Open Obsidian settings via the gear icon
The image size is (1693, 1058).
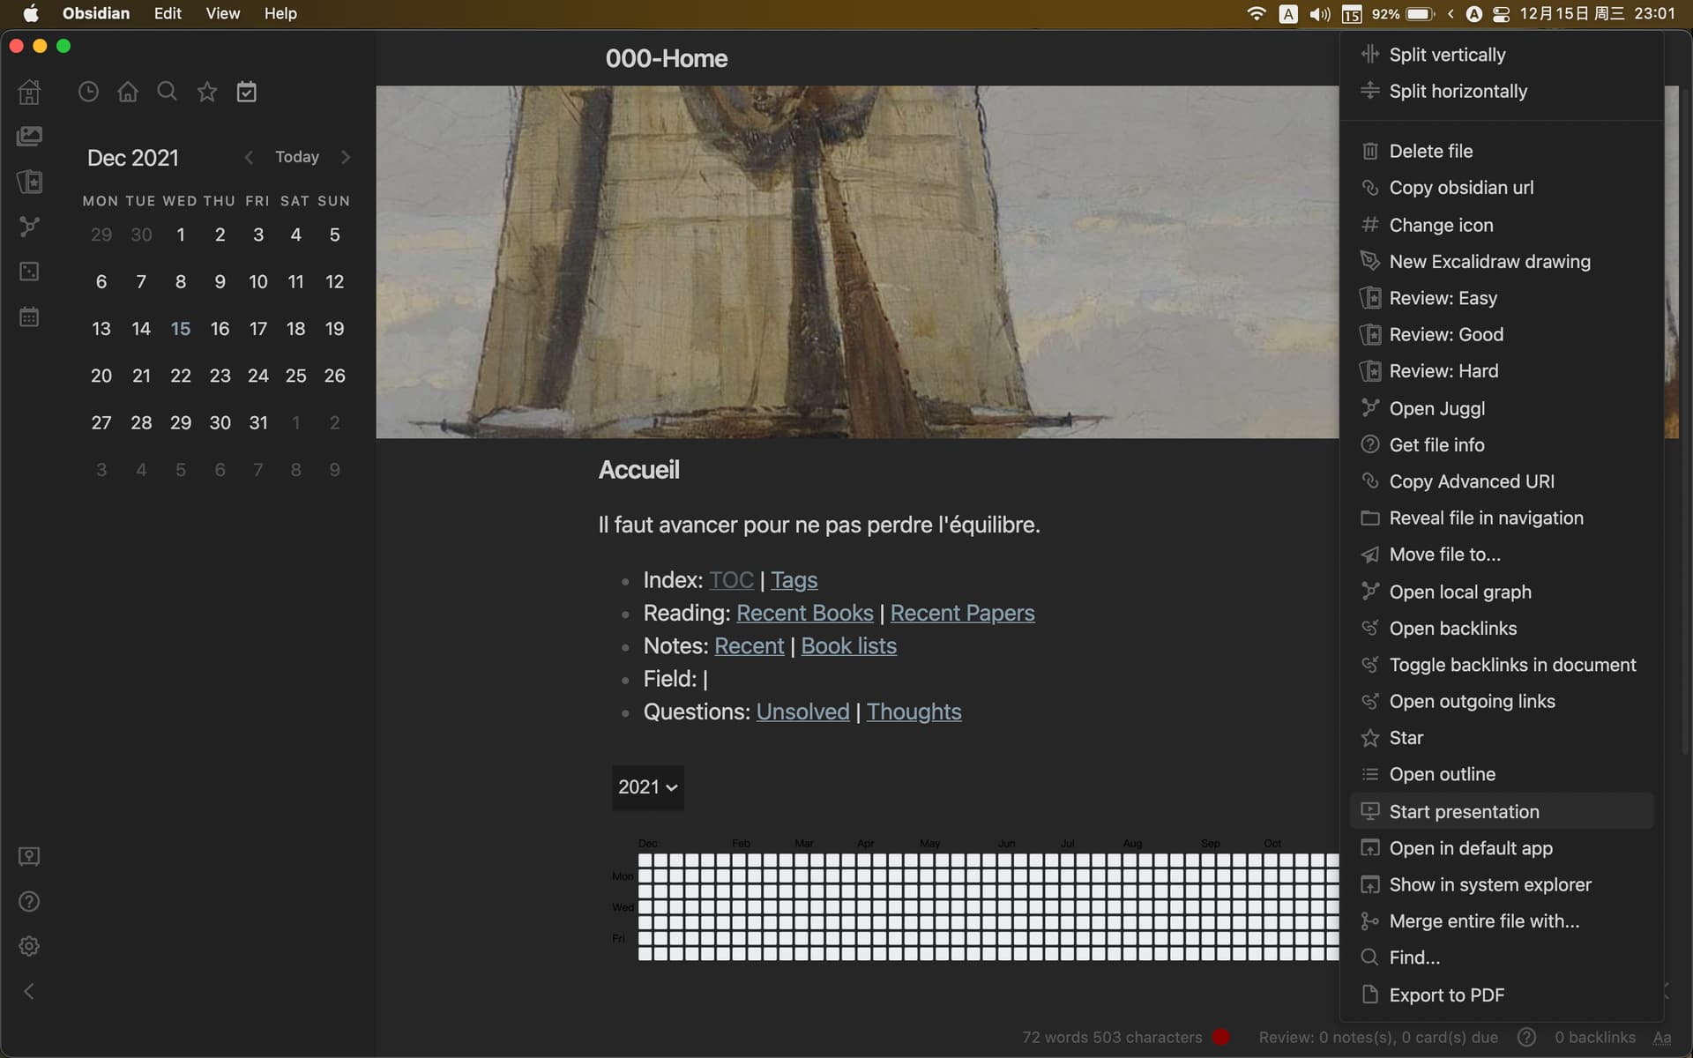pos(29,946)
